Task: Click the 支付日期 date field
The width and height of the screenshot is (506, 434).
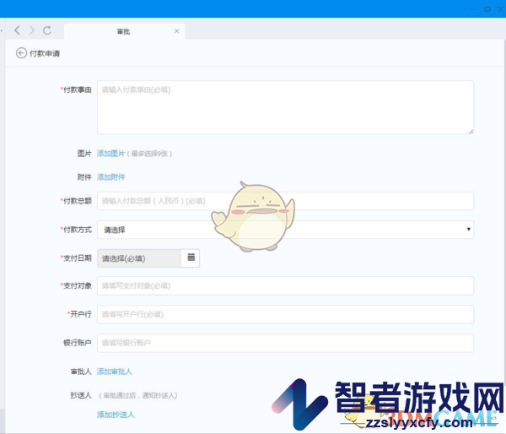Action: pos(139,258)
